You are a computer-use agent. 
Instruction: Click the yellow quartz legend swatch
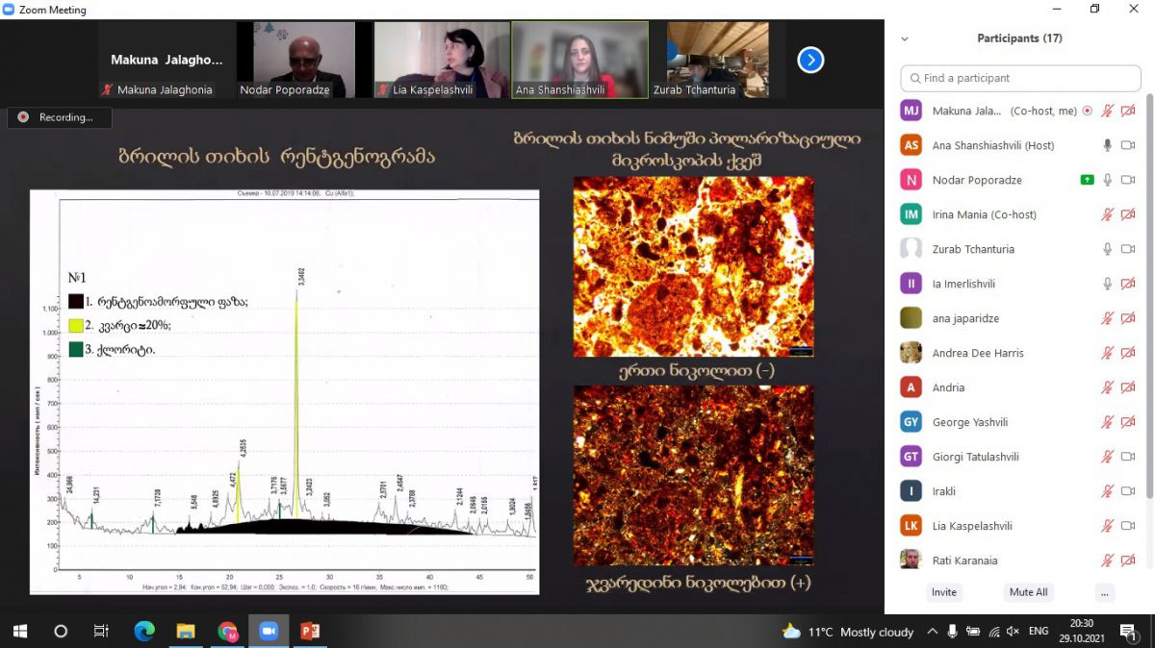76,326
